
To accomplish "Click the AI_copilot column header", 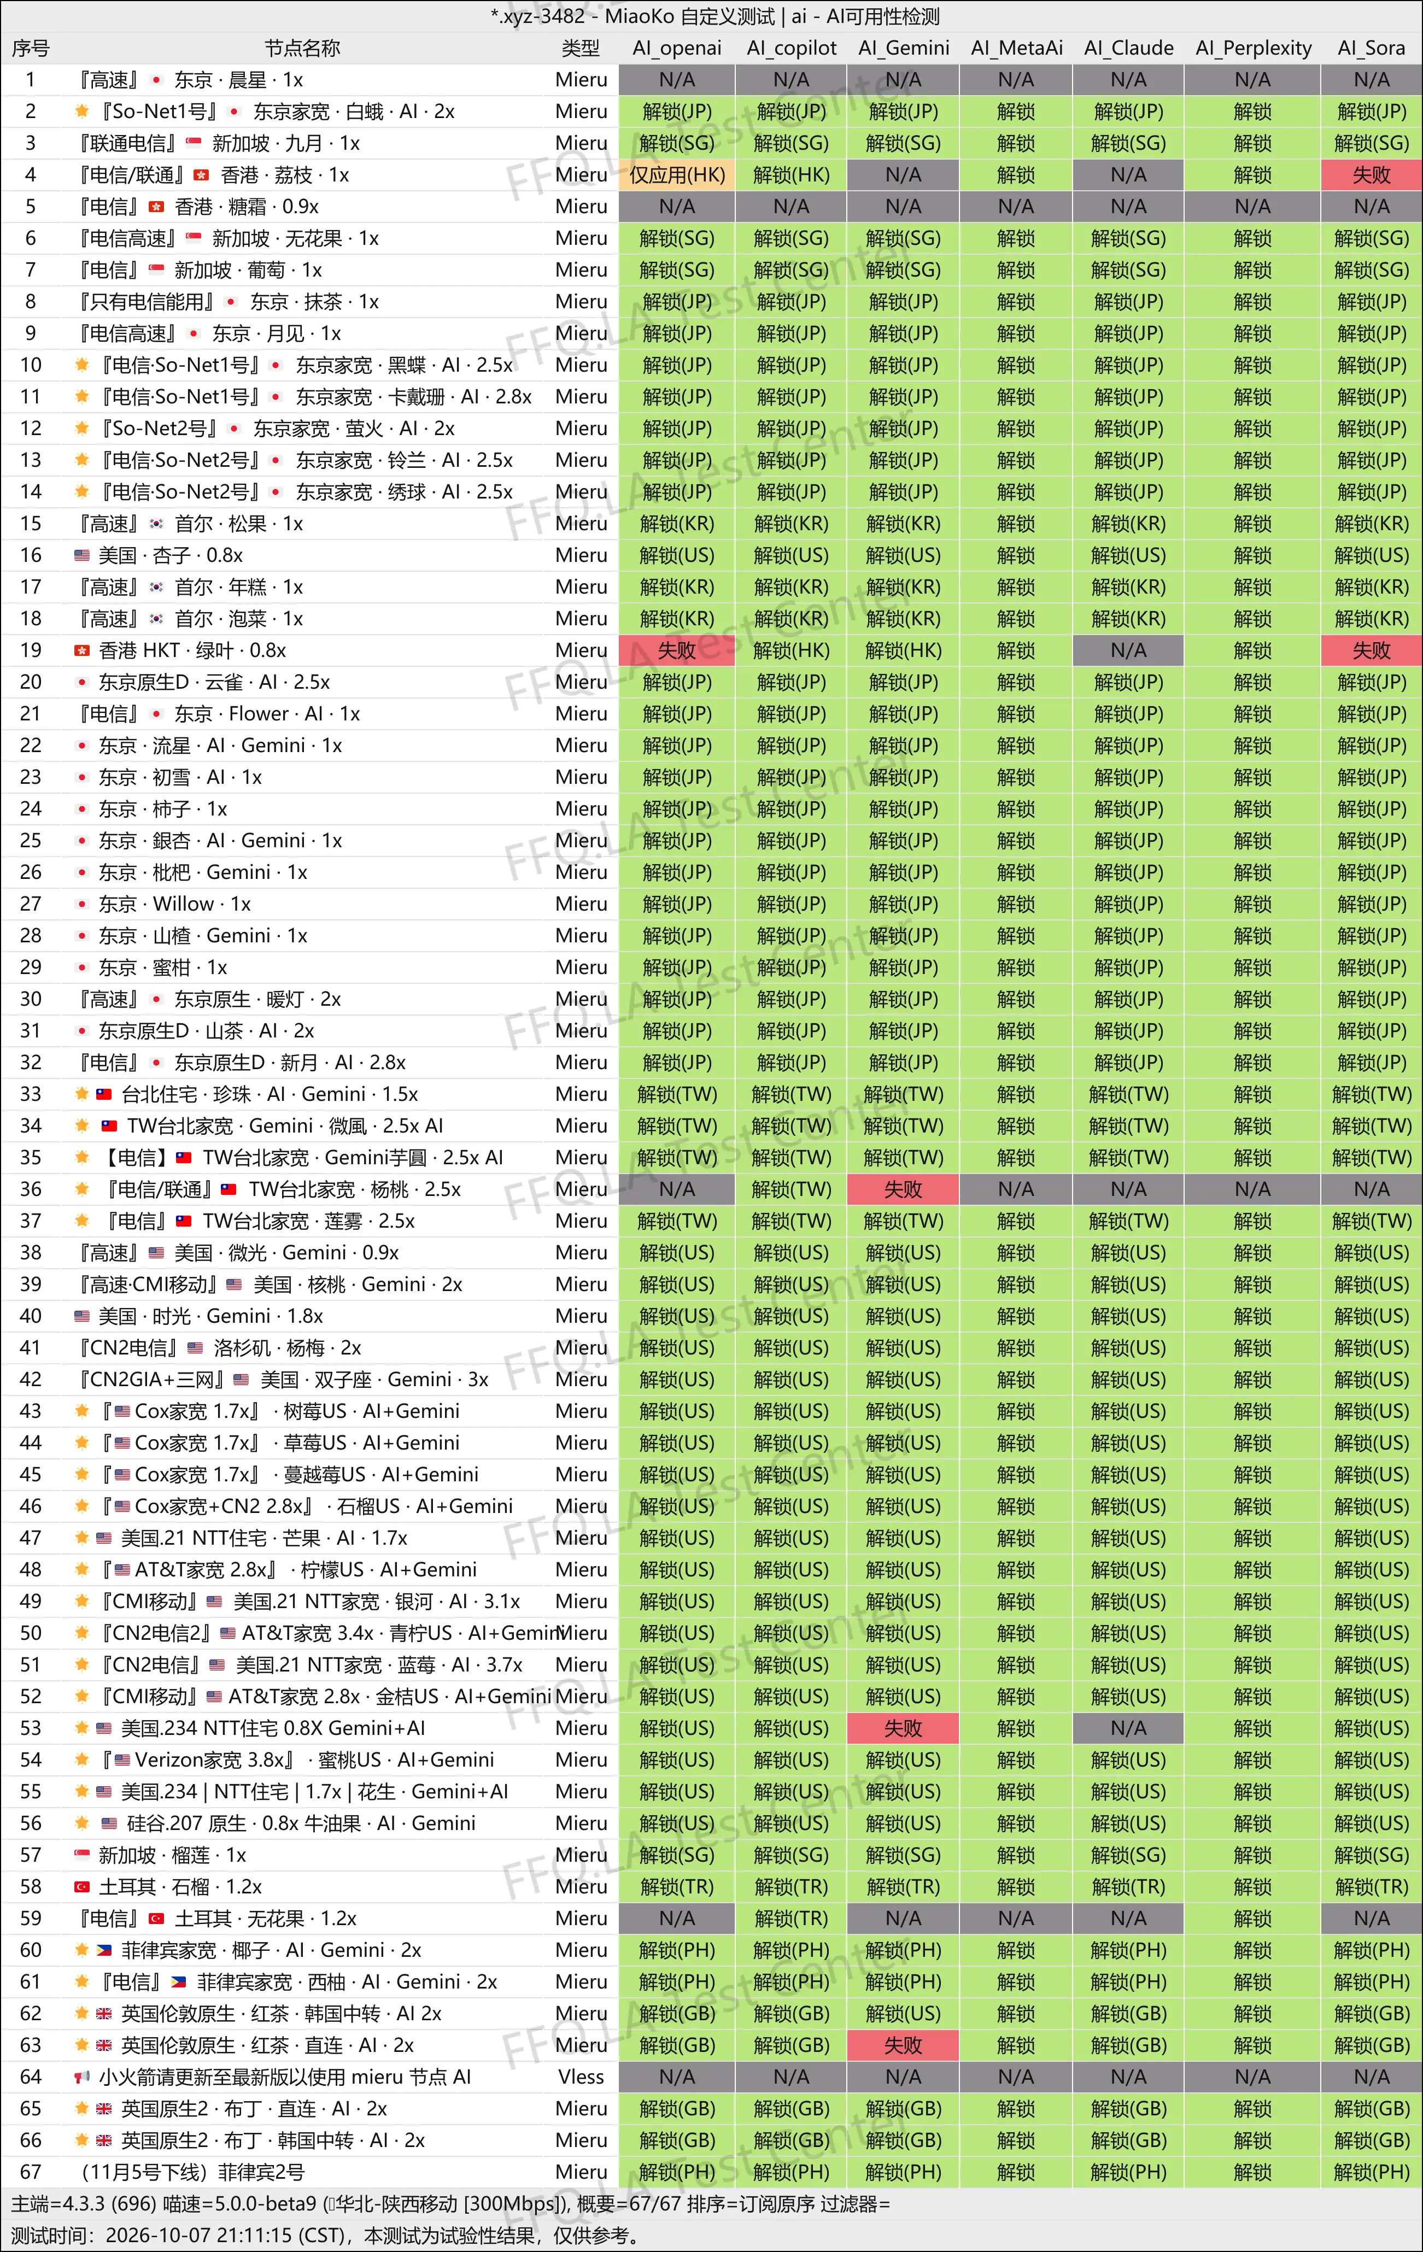I will click(x=792, y=49).
